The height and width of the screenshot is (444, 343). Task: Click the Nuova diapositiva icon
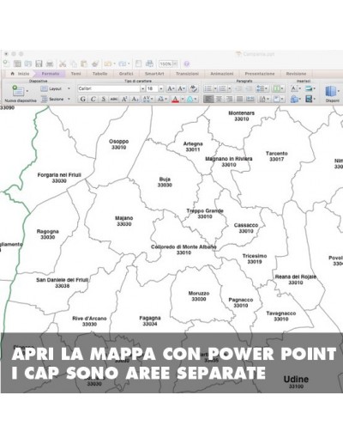(18, 90)
